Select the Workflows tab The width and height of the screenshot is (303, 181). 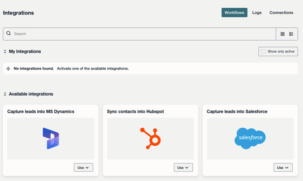coord(234,13)
